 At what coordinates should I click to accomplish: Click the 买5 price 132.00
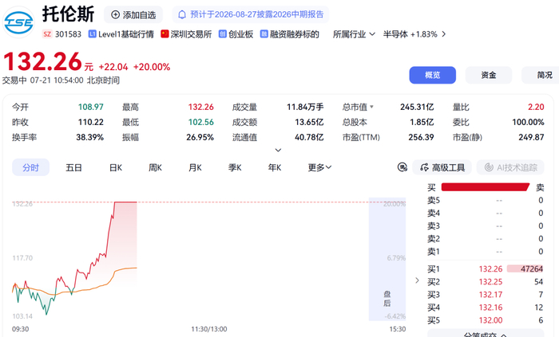pyautogui.click(x=490, y=320)
